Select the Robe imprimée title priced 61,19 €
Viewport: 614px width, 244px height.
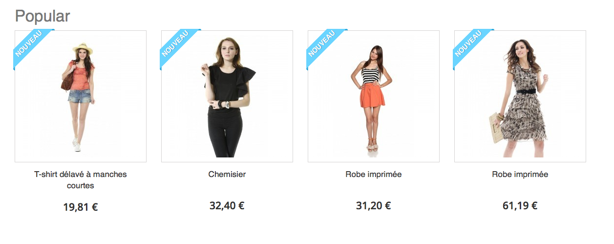point(520,175)
